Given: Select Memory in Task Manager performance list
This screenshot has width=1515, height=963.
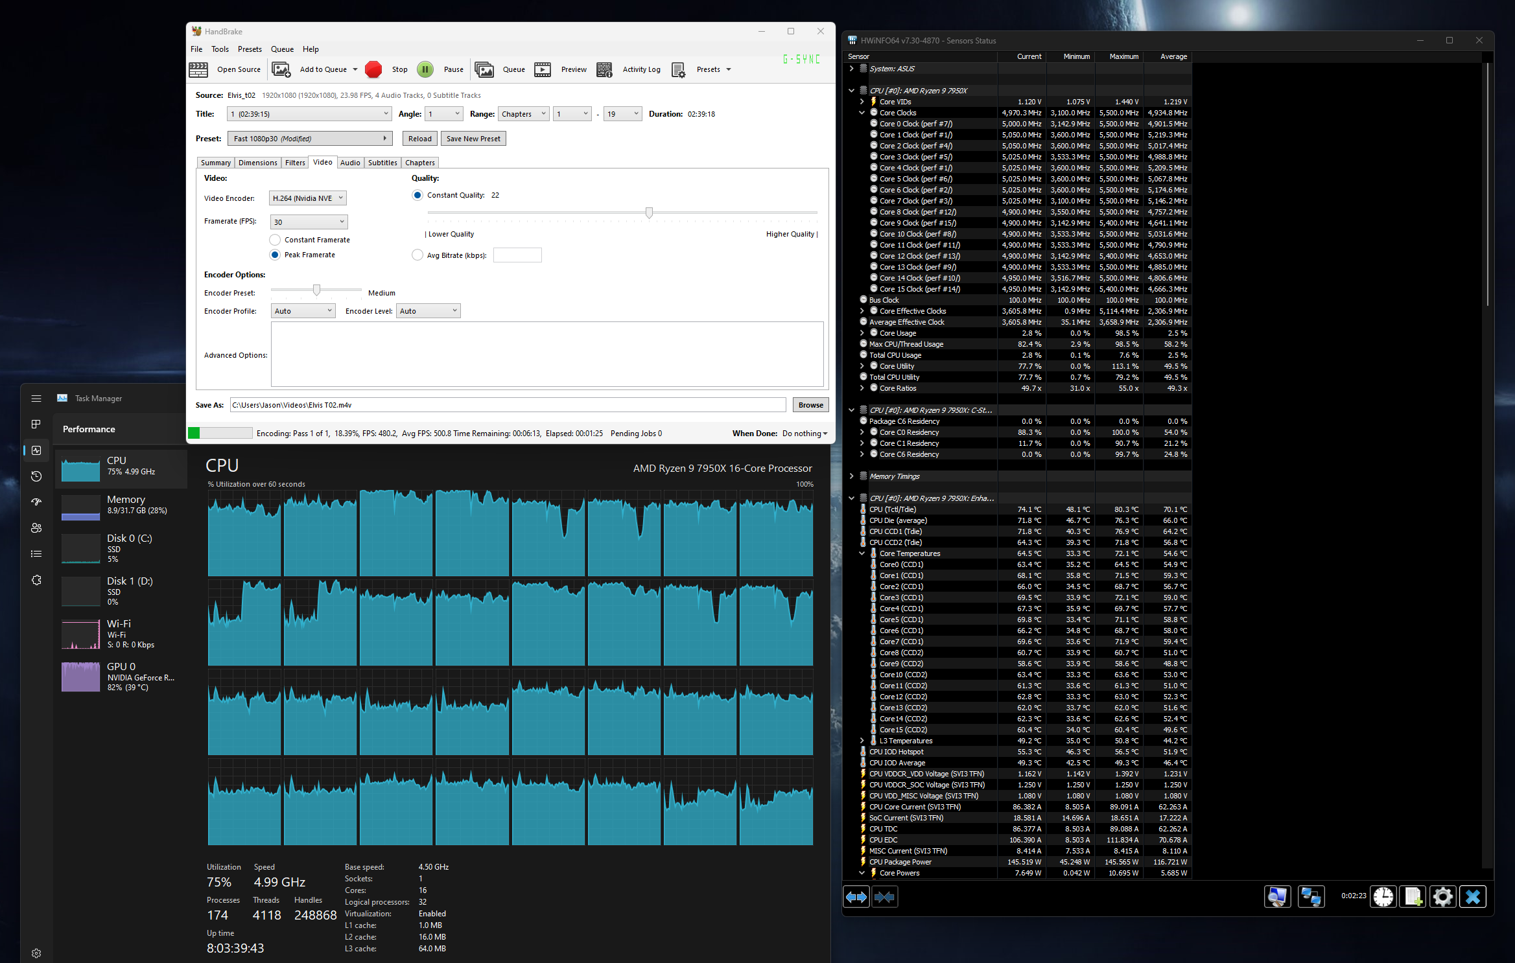Looking at the screenshot, I should 121,505.
